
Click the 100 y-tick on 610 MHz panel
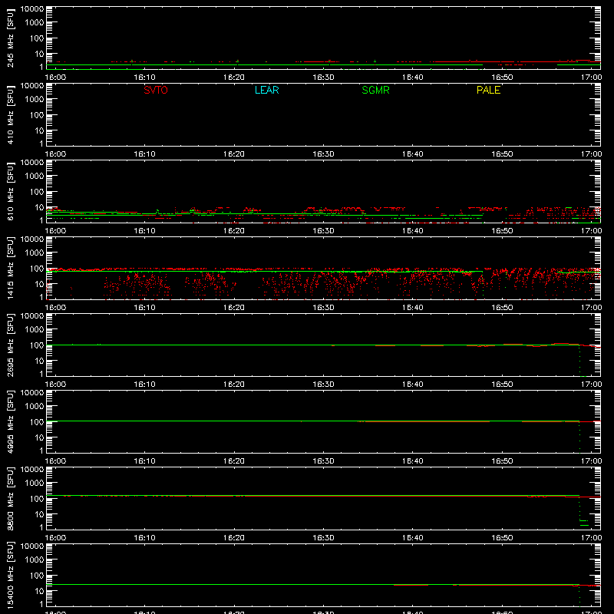click(x=36, y=191)
